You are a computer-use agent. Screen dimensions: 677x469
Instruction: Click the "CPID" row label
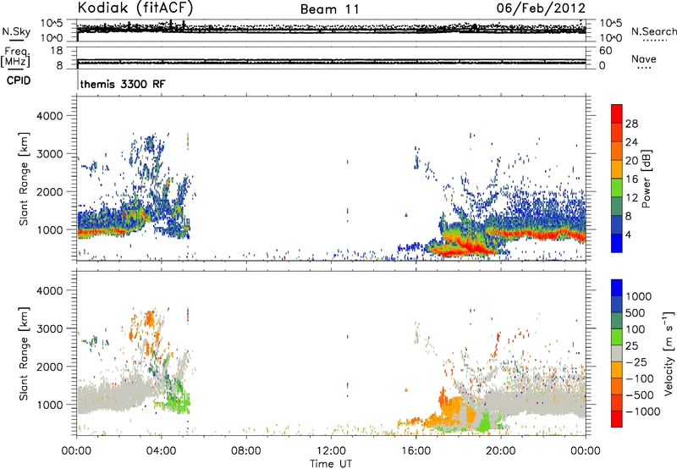[x=19, y=80]
